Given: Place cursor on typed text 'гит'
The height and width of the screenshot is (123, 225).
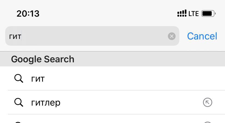Looking at the screenshot, I should pos(15,36).
